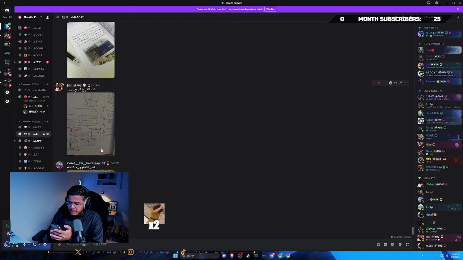Image resolution: width=463 pixels, height=260 pixels.
Task: Invite people icon next to server name
Action: coord(47,17)
